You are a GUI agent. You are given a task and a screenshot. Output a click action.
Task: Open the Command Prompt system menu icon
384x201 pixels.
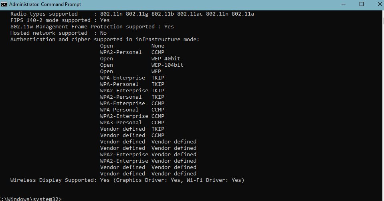tap(4, 4)
